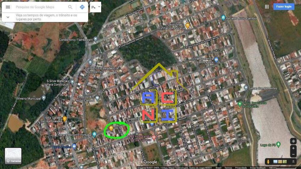Switch map layer via Camadas thumbnail
Viewport: 301px width, 169px height.
point(13,156)
